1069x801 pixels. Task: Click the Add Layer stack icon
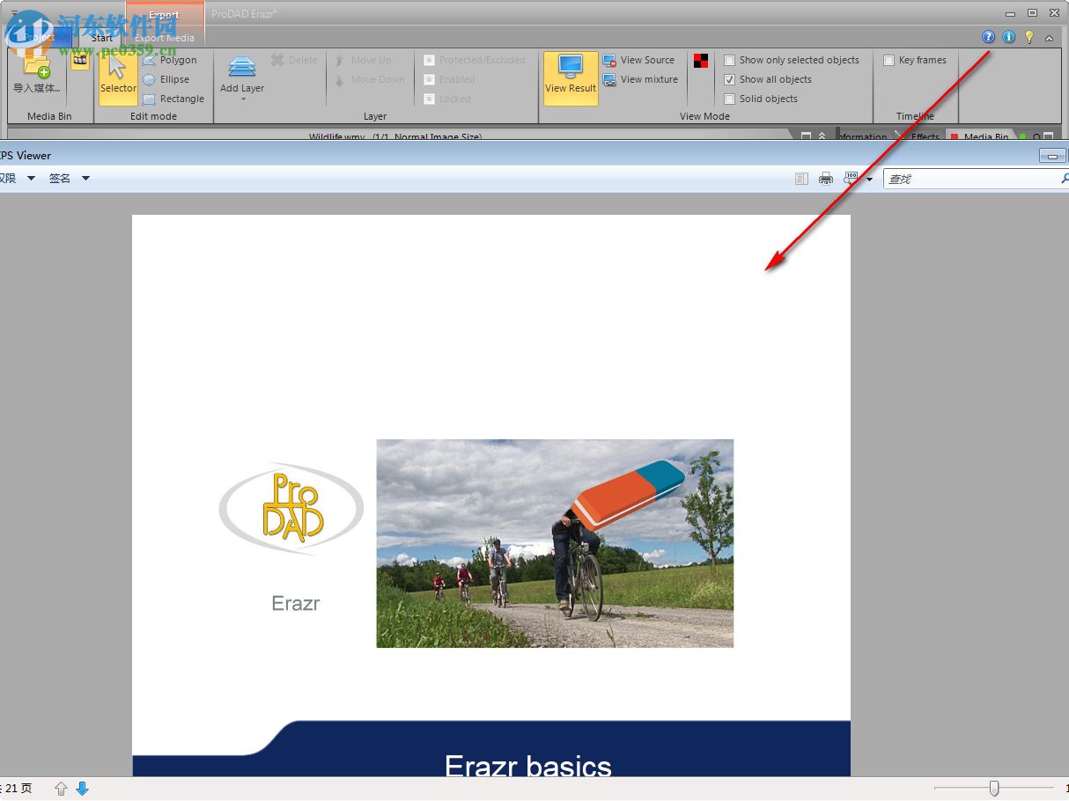242,67
